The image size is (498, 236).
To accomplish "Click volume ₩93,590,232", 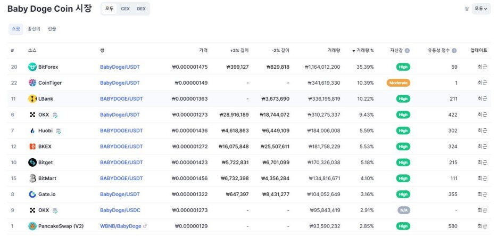I will 325,226.
